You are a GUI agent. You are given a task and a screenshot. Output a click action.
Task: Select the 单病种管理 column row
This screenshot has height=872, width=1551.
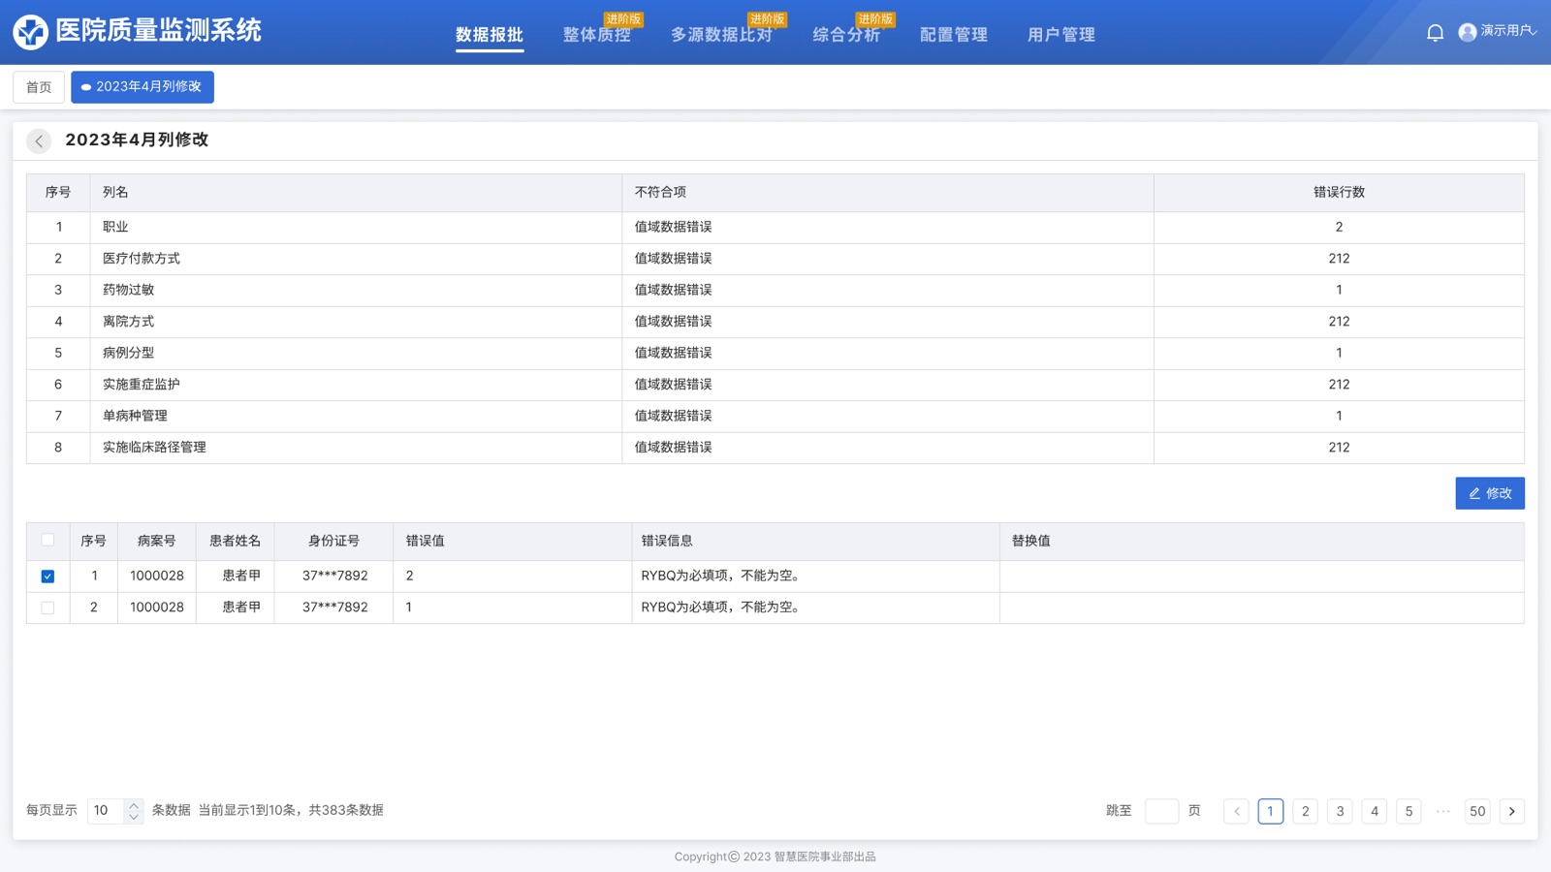775,417
